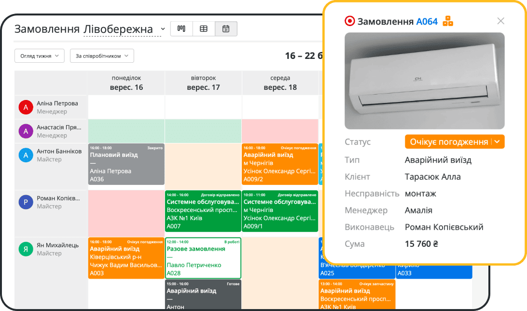Switch to table view icon
This screenshot has width=527, height=311.
(x=204, y=29)
